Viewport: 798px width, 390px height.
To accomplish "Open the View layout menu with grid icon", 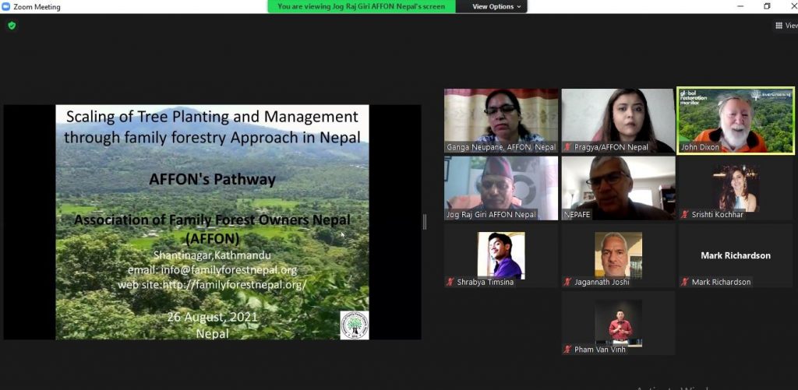I will pos(786,26).
